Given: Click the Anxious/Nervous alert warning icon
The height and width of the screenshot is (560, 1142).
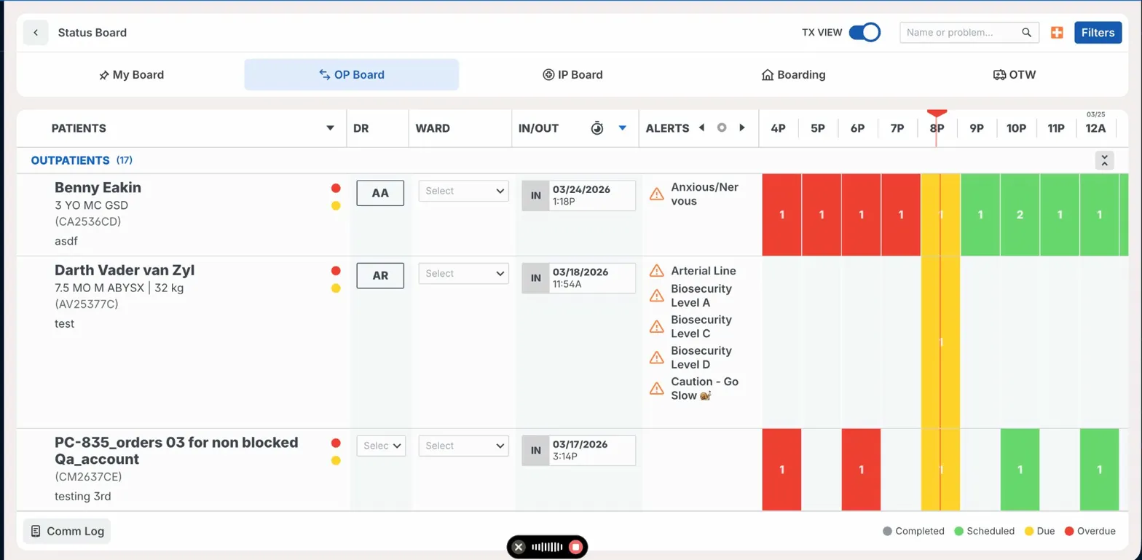Looking at the screenshot, I should (656, 194).
